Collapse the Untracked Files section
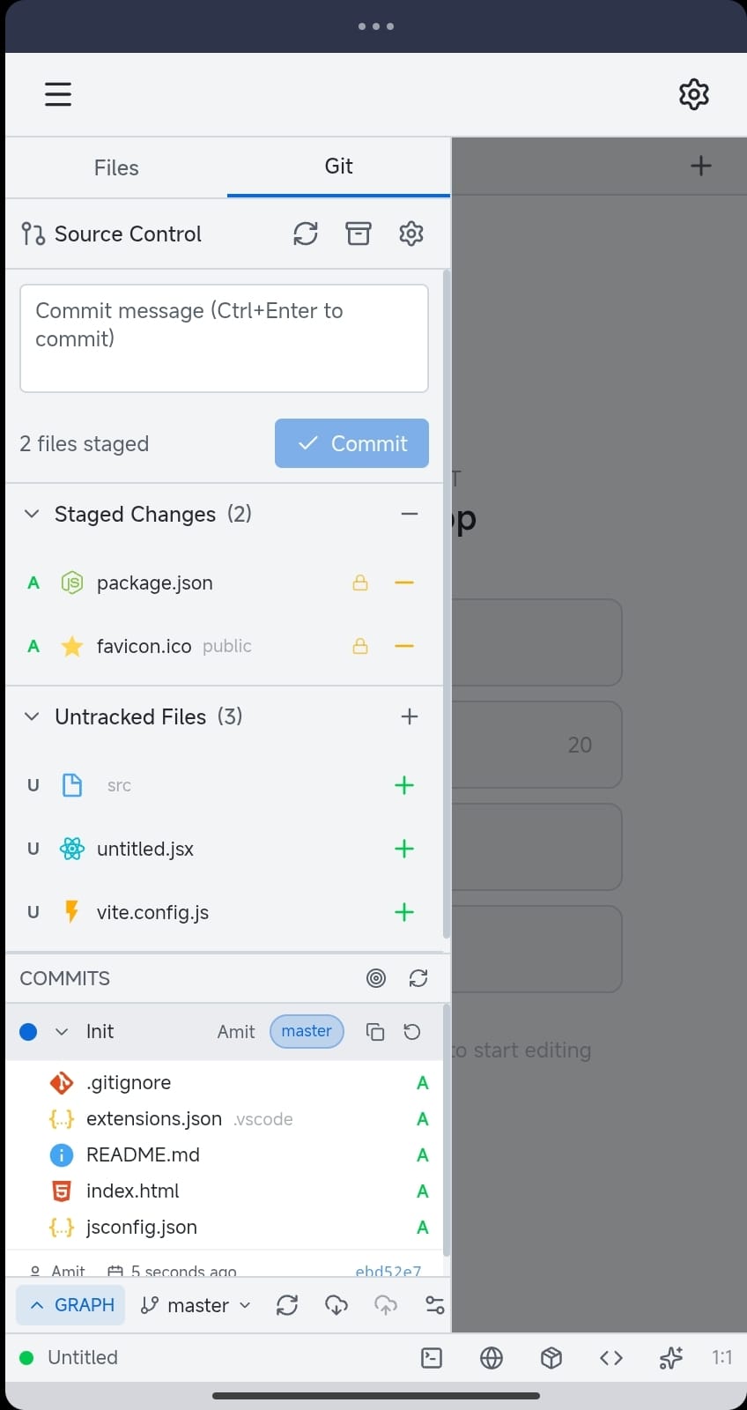747x1410 pixels. (x=32, y=716)
